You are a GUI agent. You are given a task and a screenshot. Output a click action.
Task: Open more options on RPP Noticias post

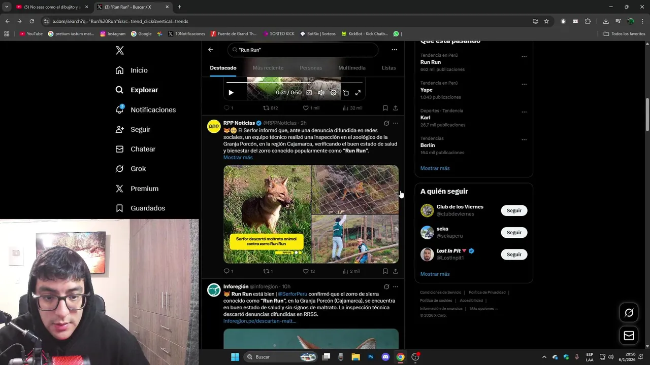pos(396,123)
